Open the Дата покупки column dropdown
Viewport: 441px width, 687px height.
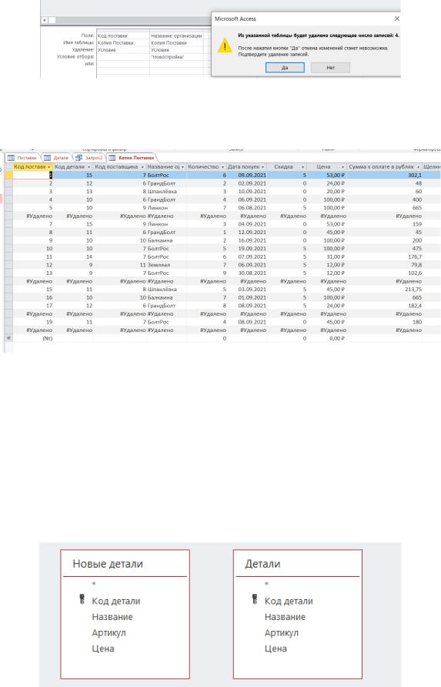pos(262,167)
